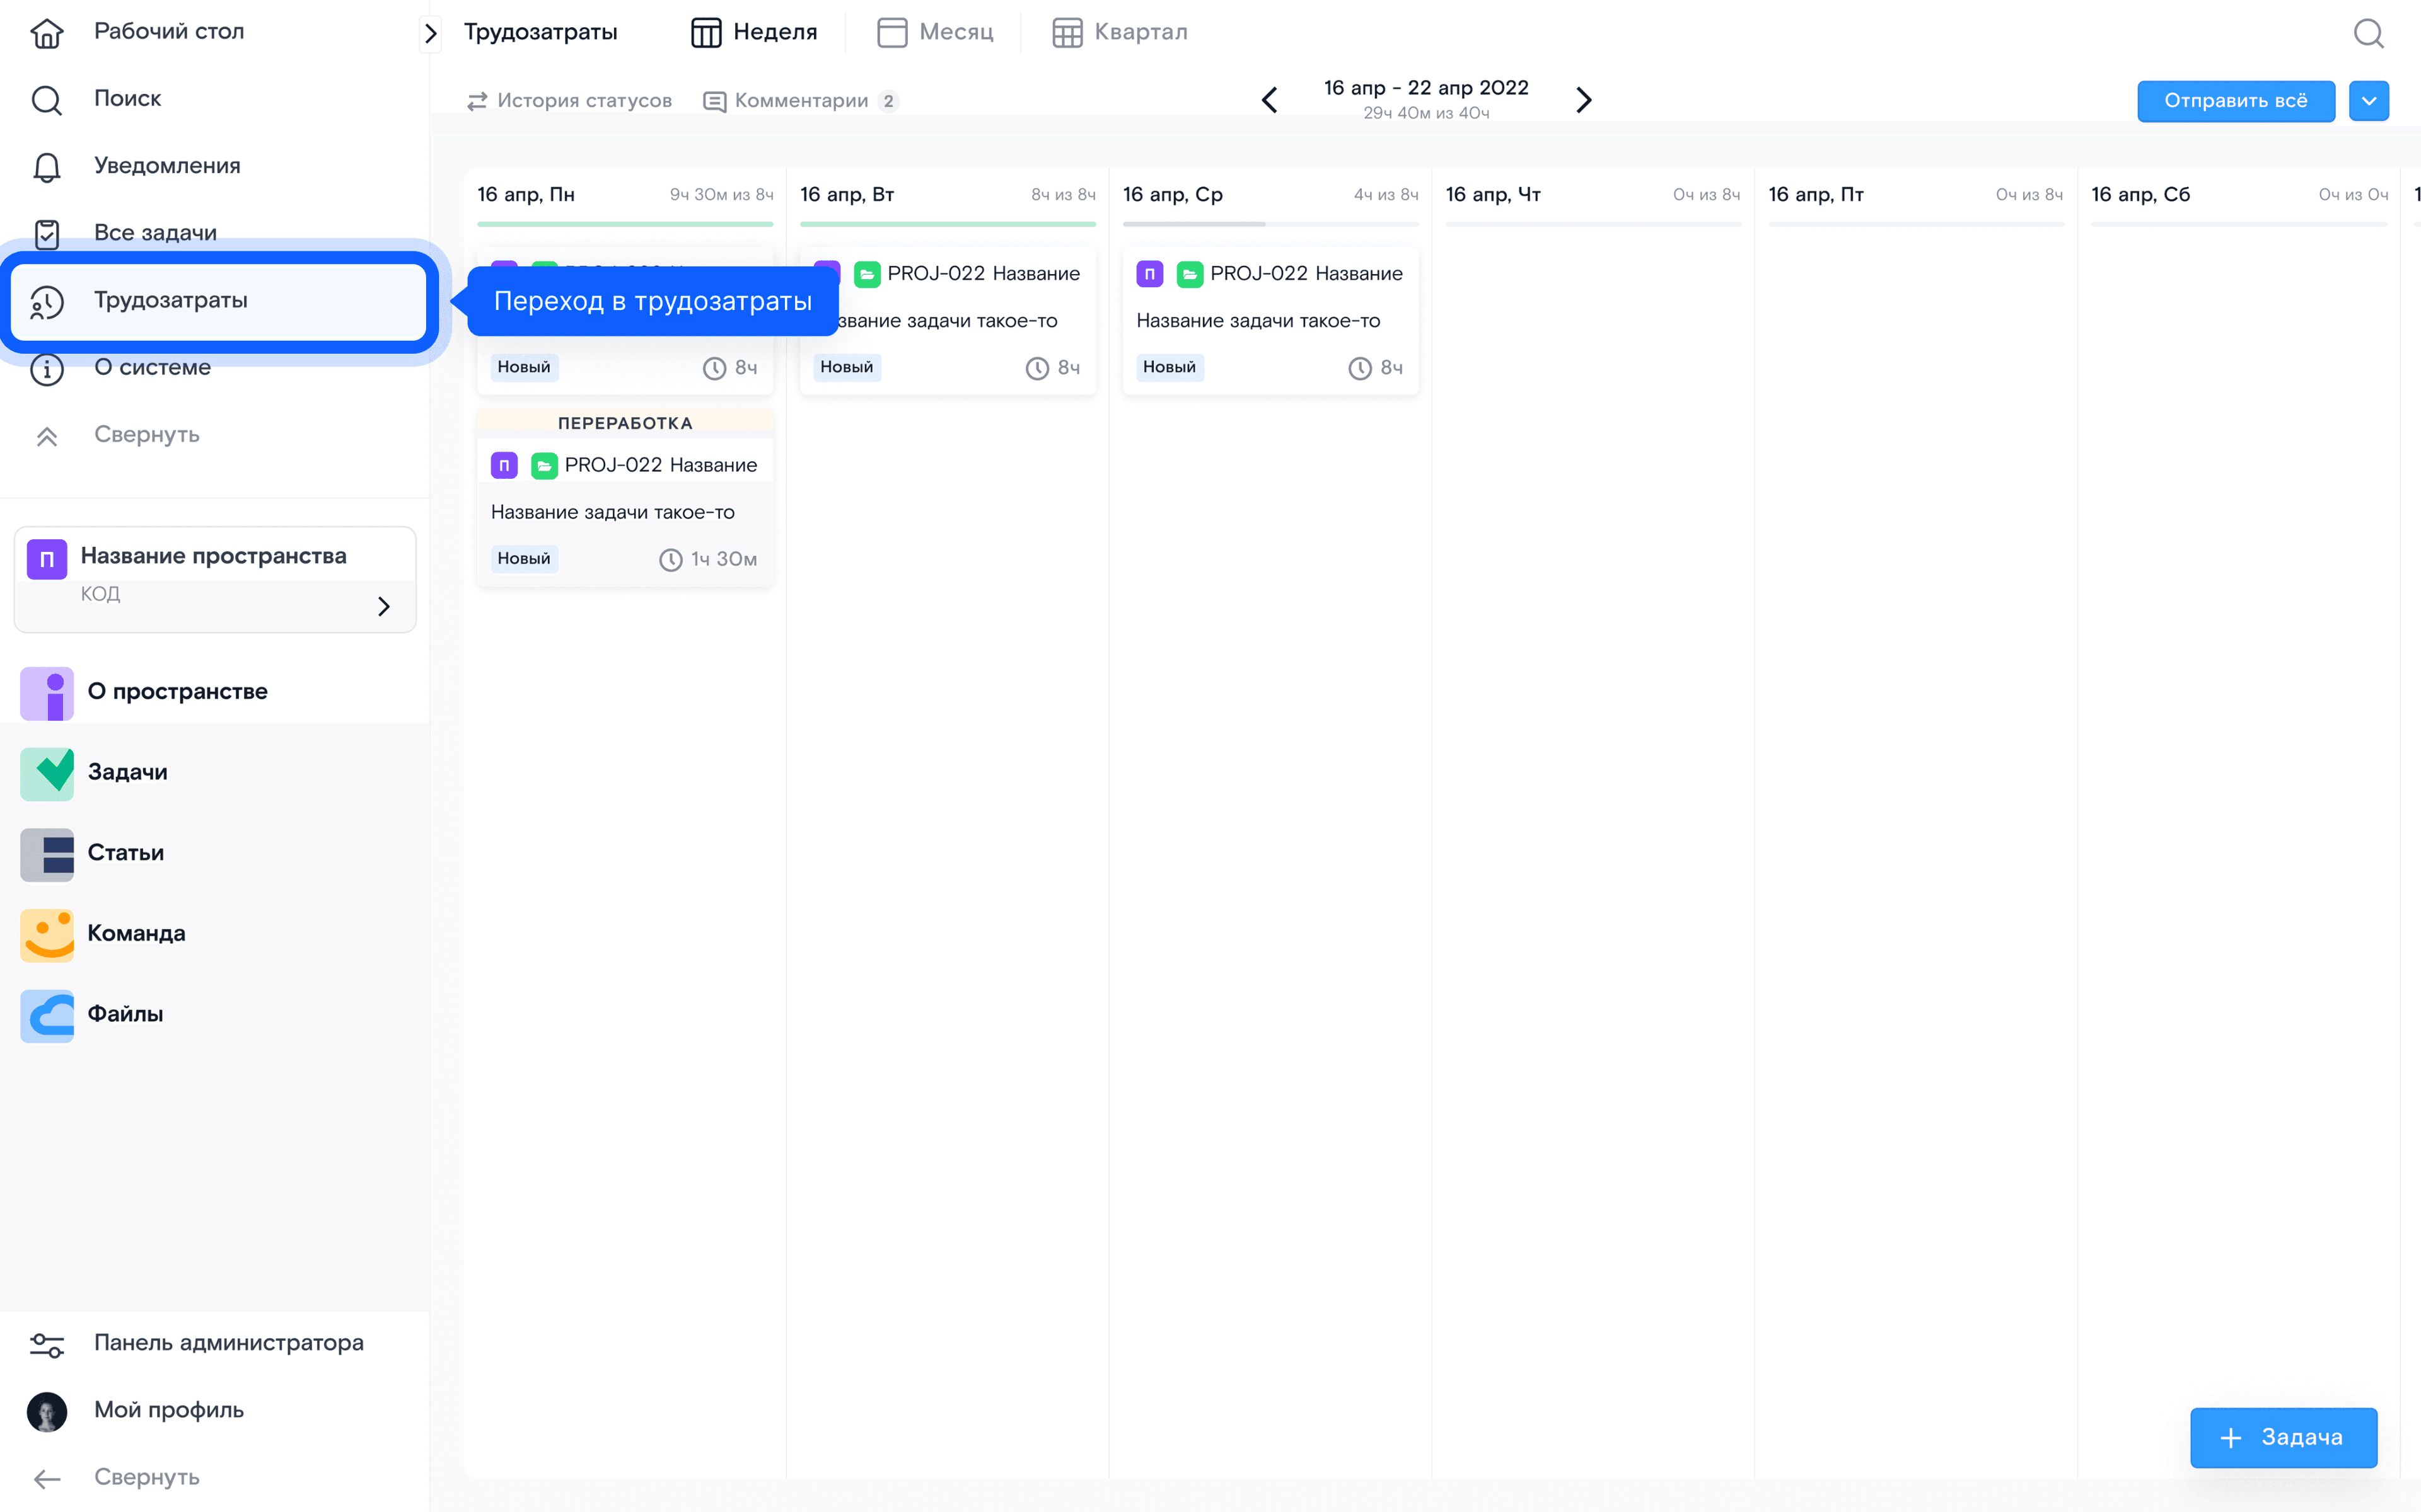Viewport: 2421px width, 1512px height.
Task: Select Трудозатраты sidebar menu item
Action: (x=218, y=301)
